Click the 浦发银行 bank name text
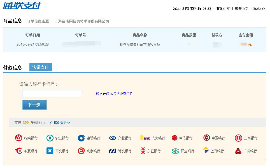The height and width of the screenshot is (168, 270). (125, 151)
